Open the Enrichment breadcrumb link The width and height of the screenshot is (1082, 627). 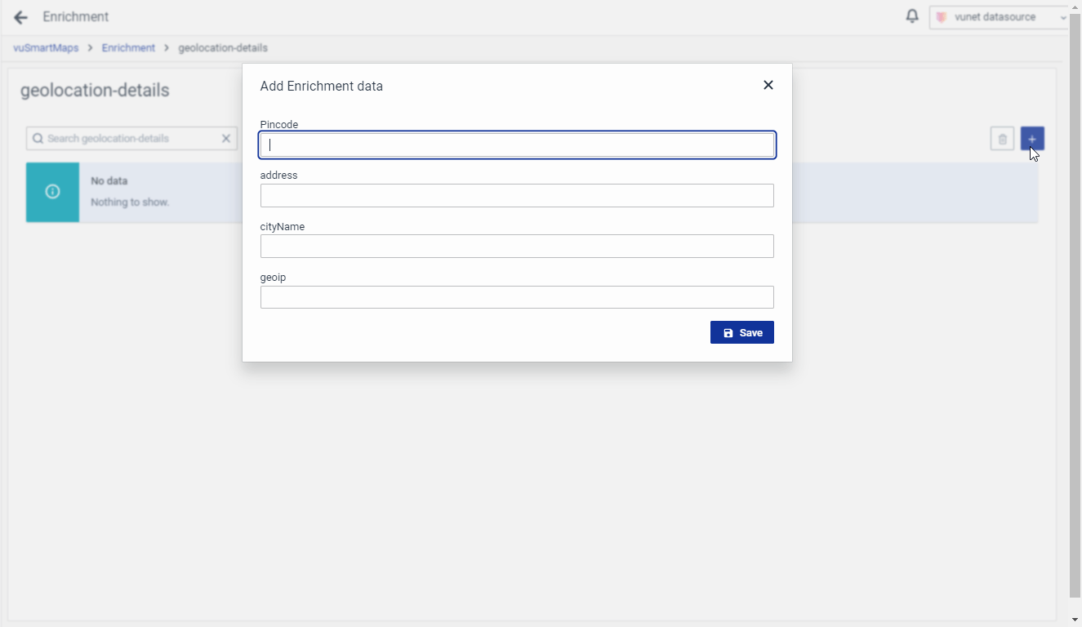(128, 48)
